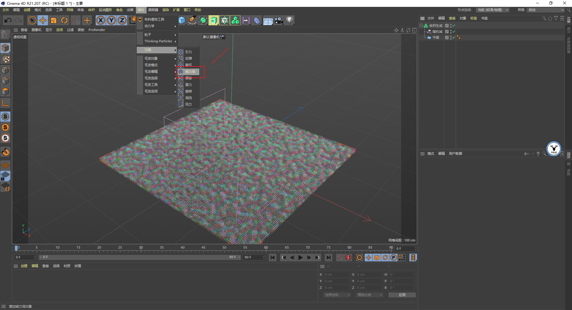Click the coordinate X position input field
The image size is (572, 310).
(336, 275)
